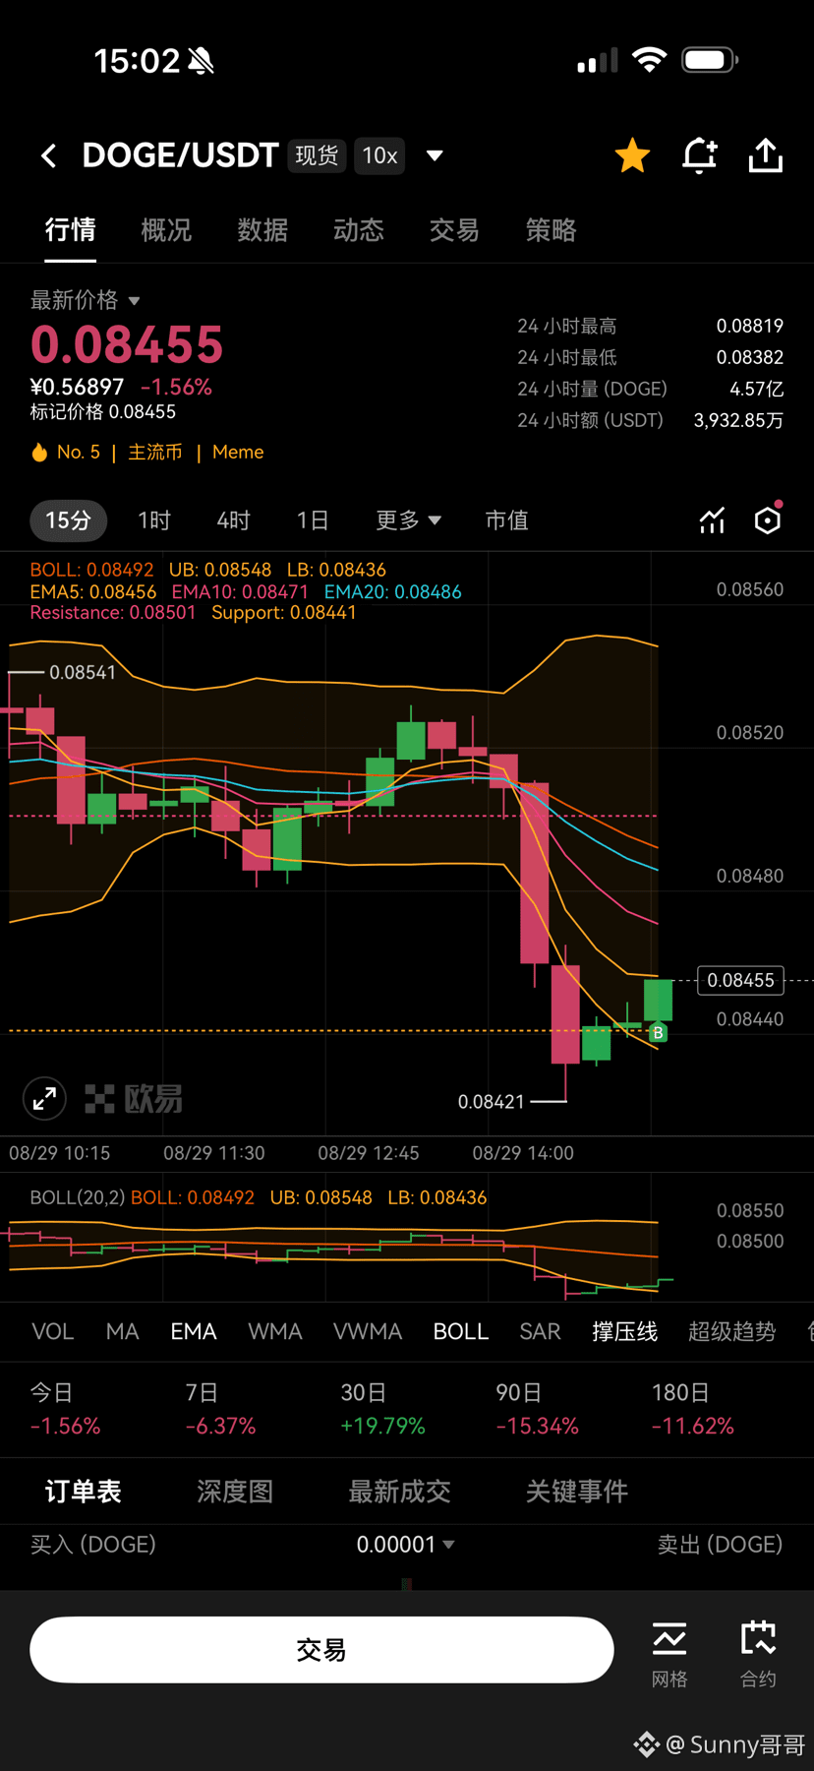Tap the 10x leverage badge

click(x=379, y=155)
